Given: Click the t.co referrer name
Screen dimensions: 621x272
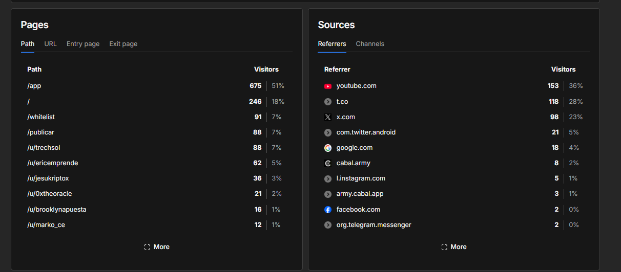Looking at the screenshot, I should [x=342, y=102].
